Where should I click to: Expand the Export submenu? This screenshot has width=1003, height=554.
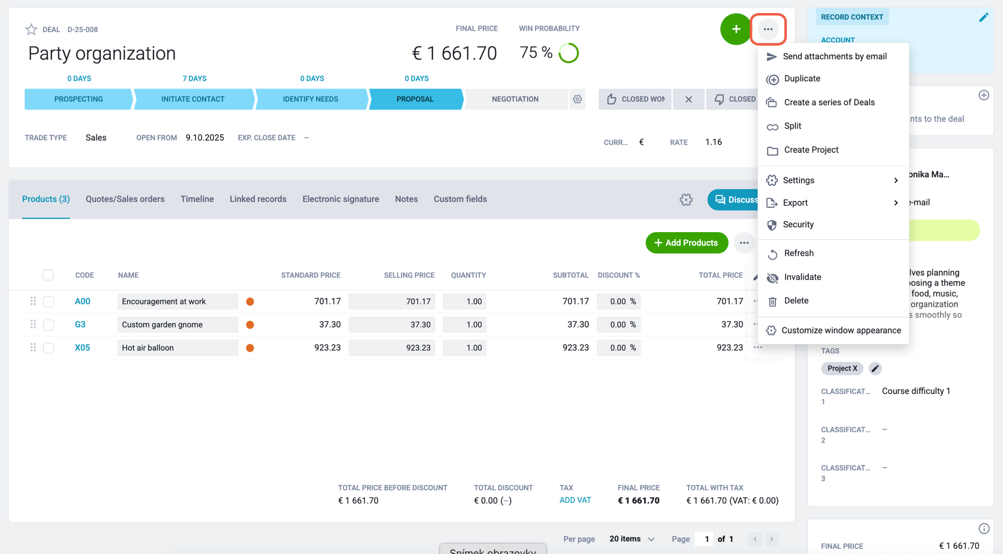[833, 203]
